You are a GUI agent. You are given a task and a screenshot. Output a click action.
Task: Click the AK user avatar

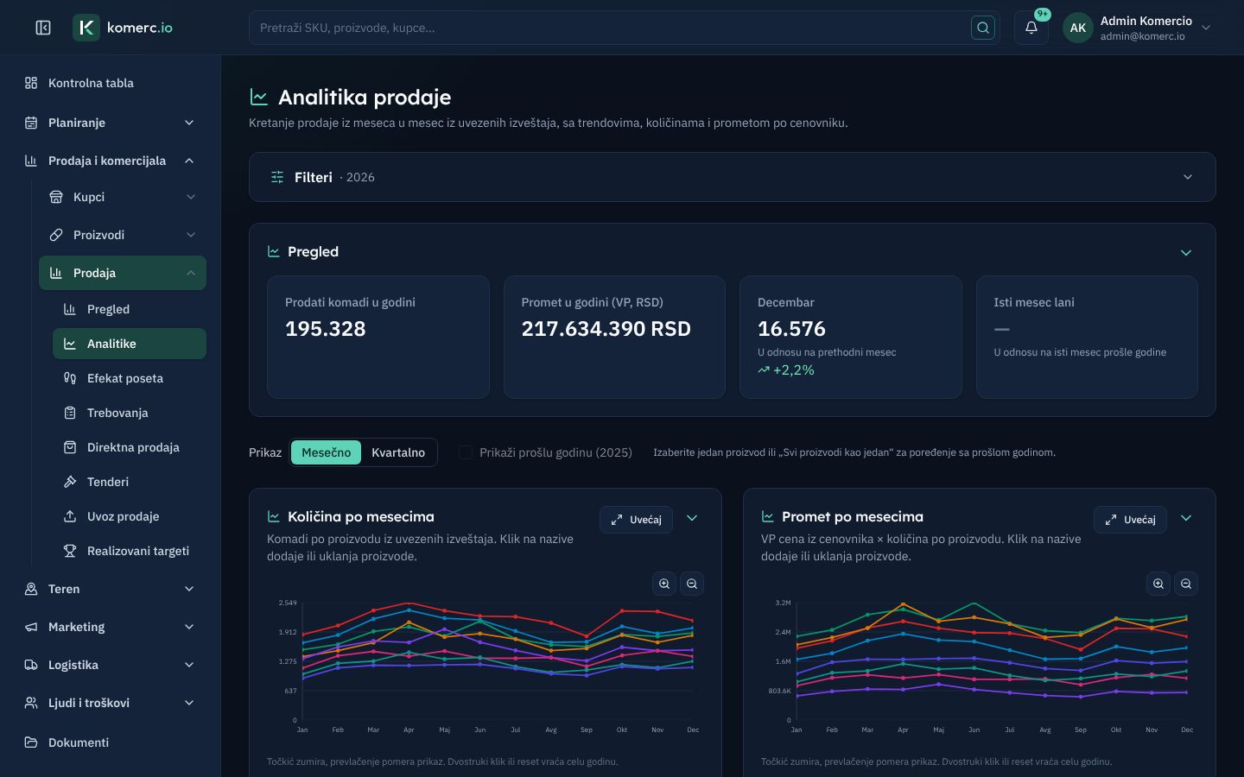tap(1078, 28)
